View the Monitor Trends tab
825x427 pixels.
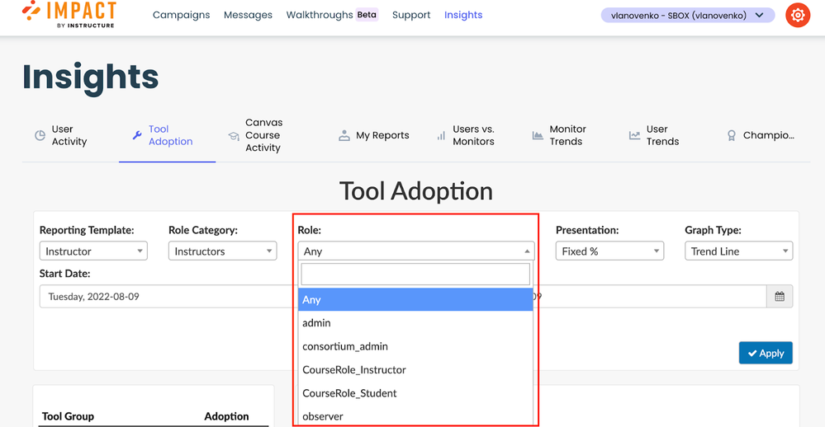[x=559, y=135]
